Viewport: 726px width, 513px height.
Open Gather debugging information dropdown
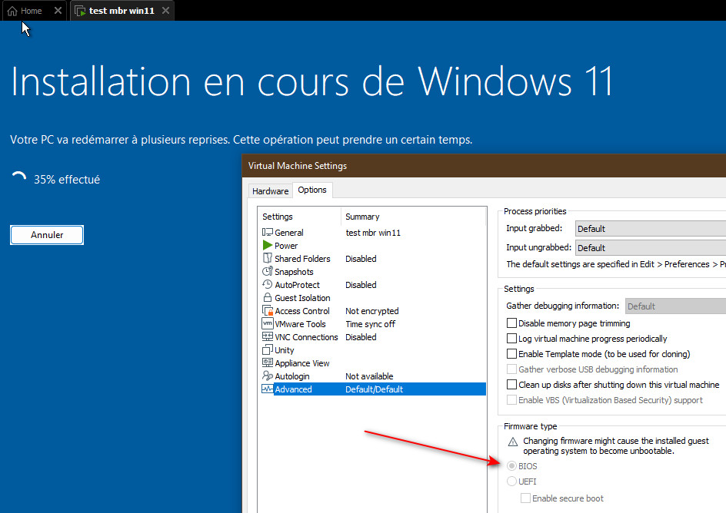pyautogui.click(x=675, y=306)
